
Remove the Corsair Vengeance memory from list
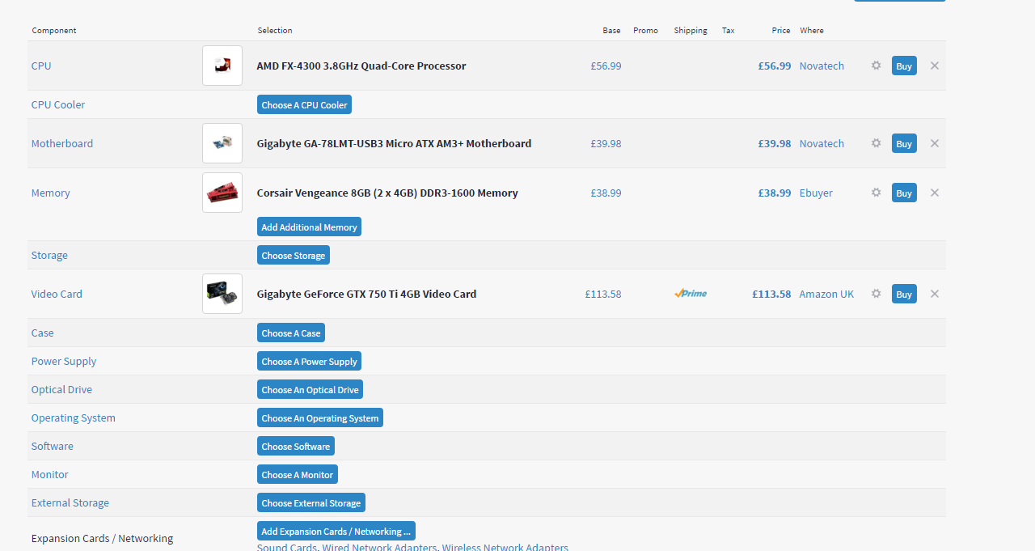[935, 193]
